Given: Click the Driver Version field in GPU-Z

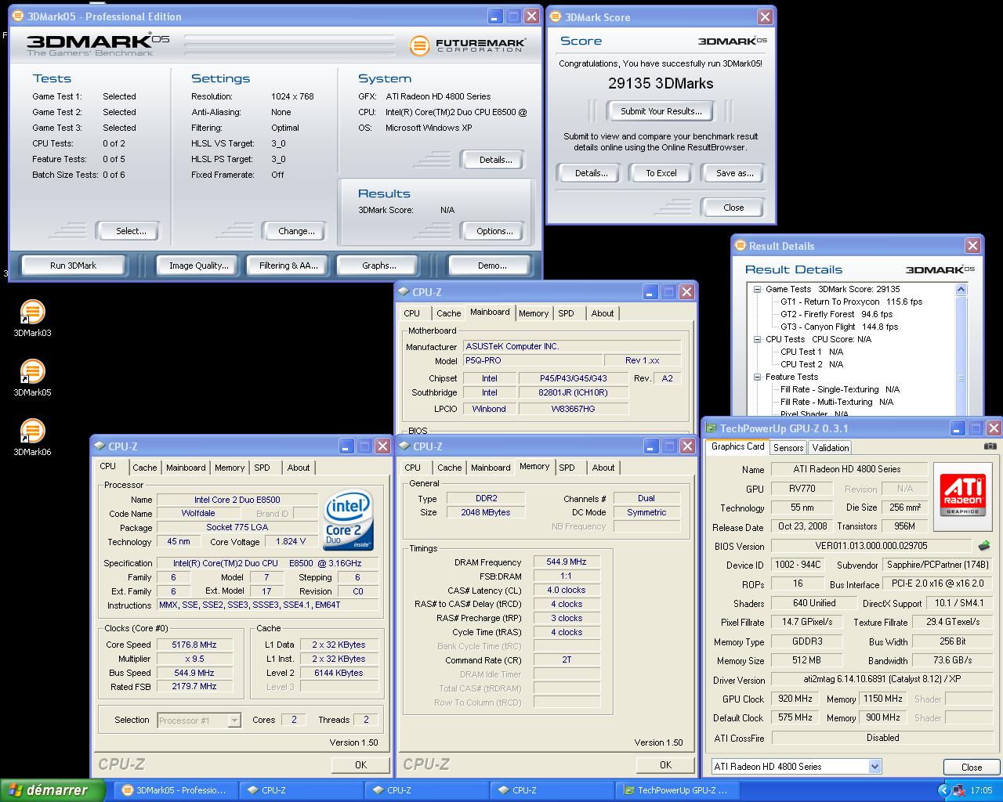Looking at the screenshot, I should (x=882, y=680).
